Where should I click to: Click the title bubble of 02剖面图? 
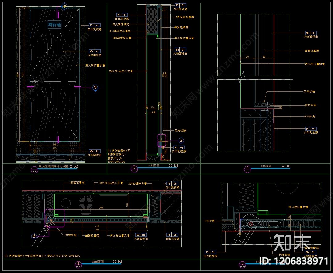[78, 264]
